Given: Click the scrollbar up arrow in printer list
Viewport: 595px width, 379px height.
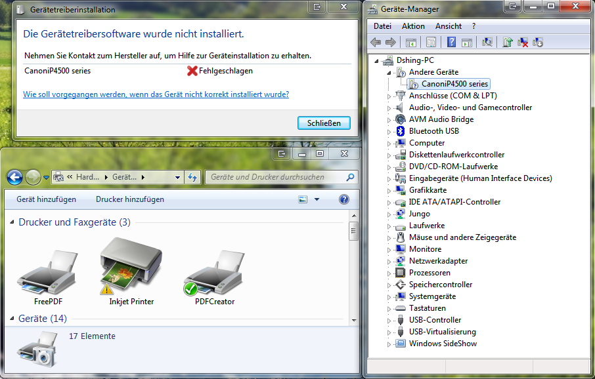Looking at the screenshot, I should 354,216.
